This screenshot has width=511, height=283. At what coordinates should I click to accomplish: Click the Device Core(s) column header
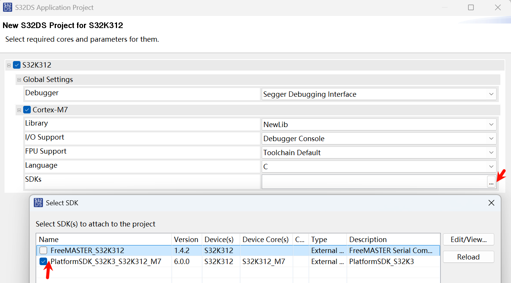click(x=266, y=239)
